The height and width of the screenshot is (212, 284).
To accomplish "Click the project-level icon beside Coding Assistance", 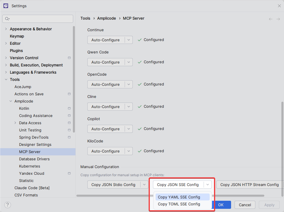I will pos(69,116).
